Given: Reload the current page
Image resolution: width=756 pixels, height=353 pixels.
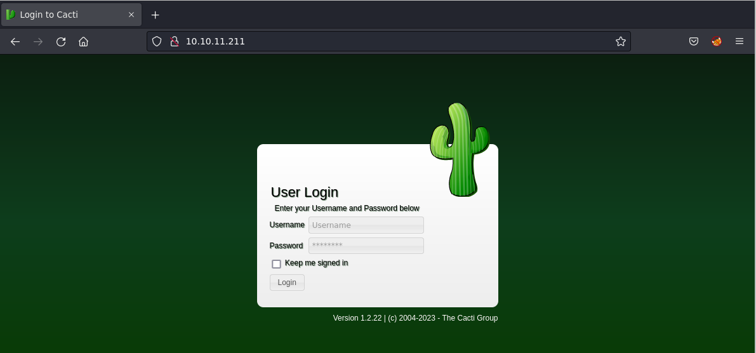Looking at the screenshot, I should [61, 41].
